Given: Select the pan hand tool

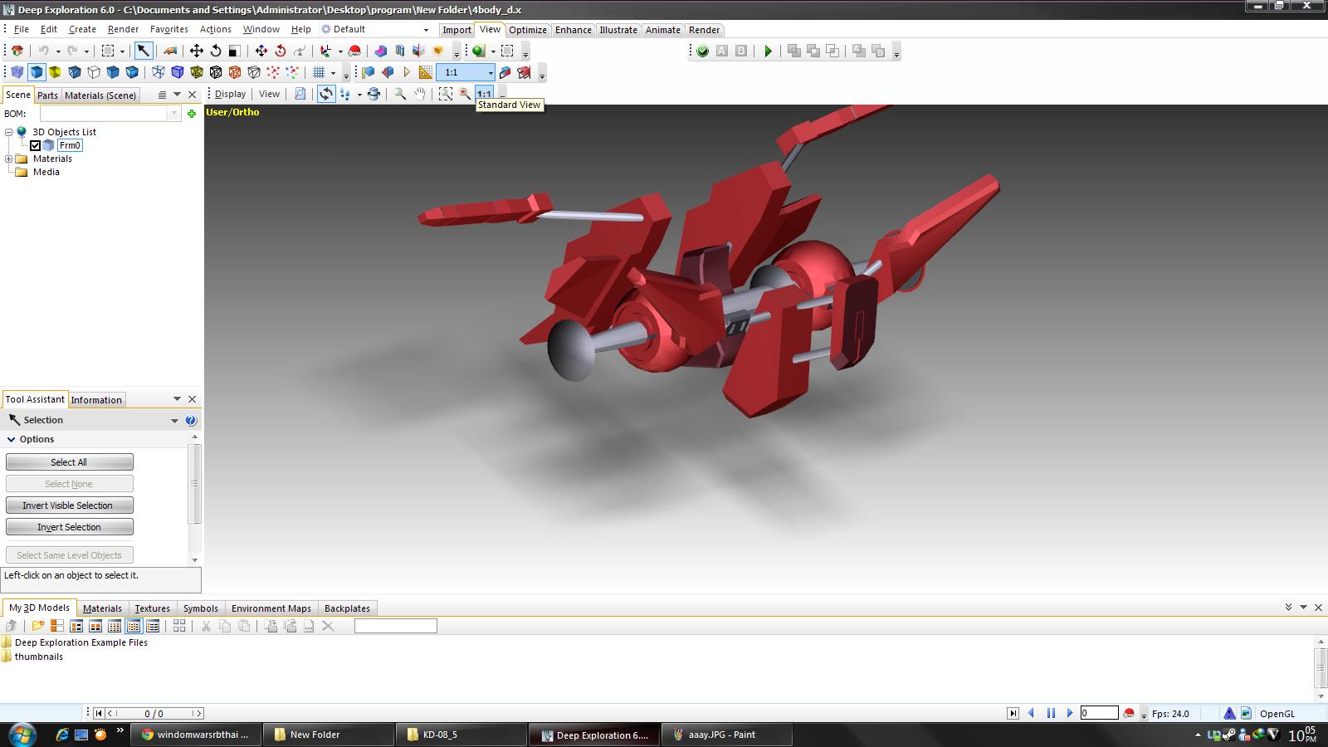Looking at the screenshot, I should (x=420, y=94).
